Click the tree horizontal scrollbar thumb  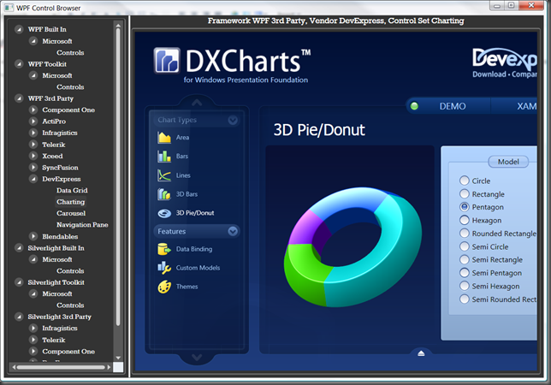[x=61, y=367]
